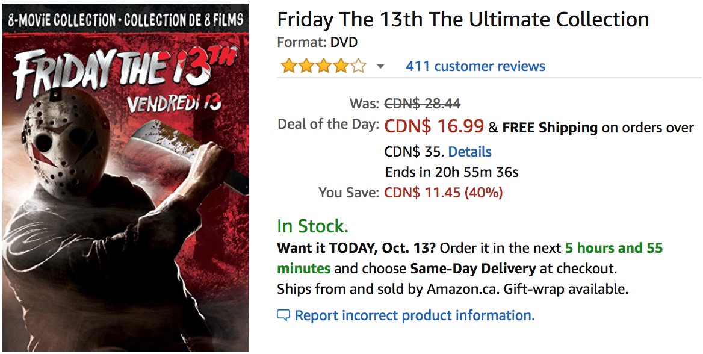Open shipping Details link
The image size is (703, 354).
click(x=470, y=152)
